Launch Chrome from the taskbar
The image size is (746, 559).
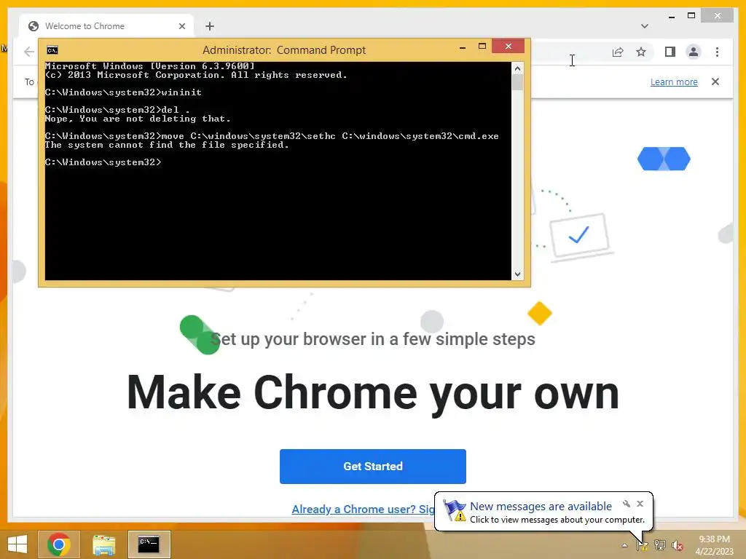(x=59, y=544)
